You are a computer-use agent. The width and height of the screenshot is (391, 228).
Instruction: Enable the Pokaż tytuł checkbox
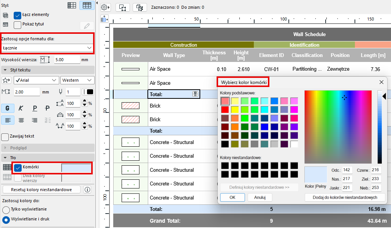pos(17,25)
